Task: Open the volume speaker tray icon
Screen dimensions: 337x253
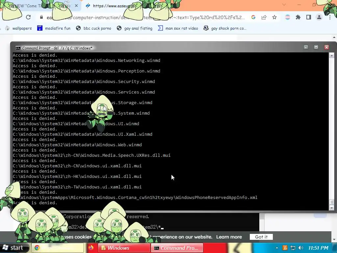Action: pyautogui.click(x=301, y=248)
